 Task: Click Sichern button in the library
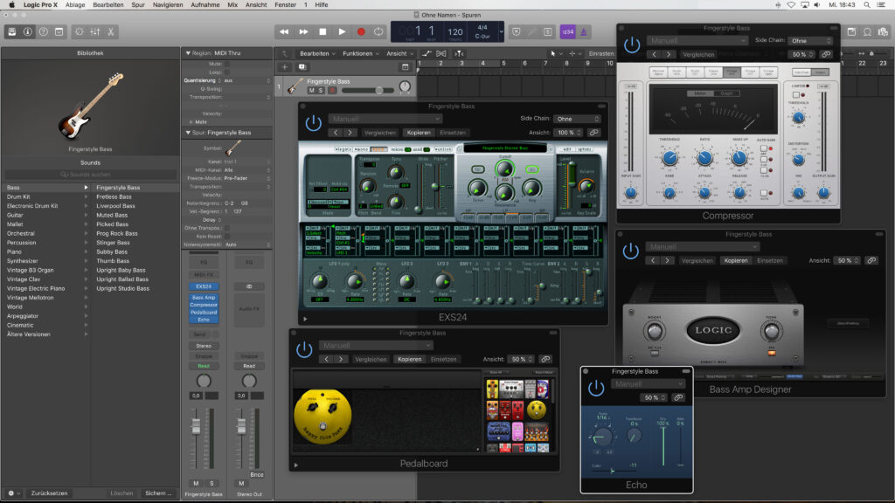(x=158, y=493)
